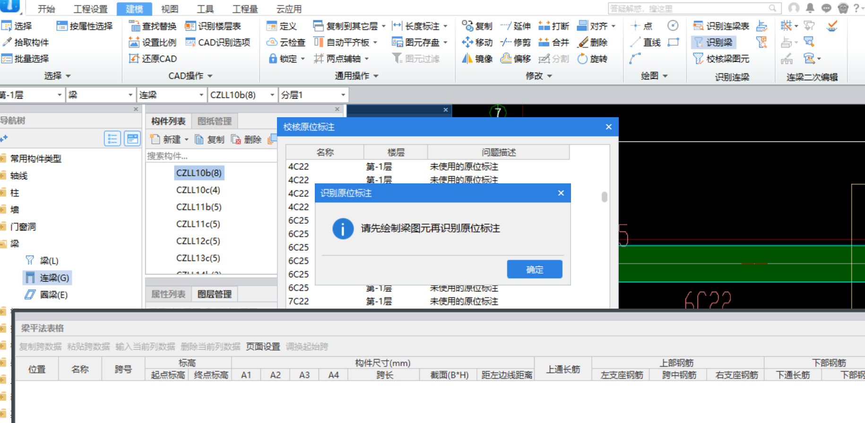Click the 答疑解惑 search box
Viewport: 865px width, 423px height.
(694, 8)
